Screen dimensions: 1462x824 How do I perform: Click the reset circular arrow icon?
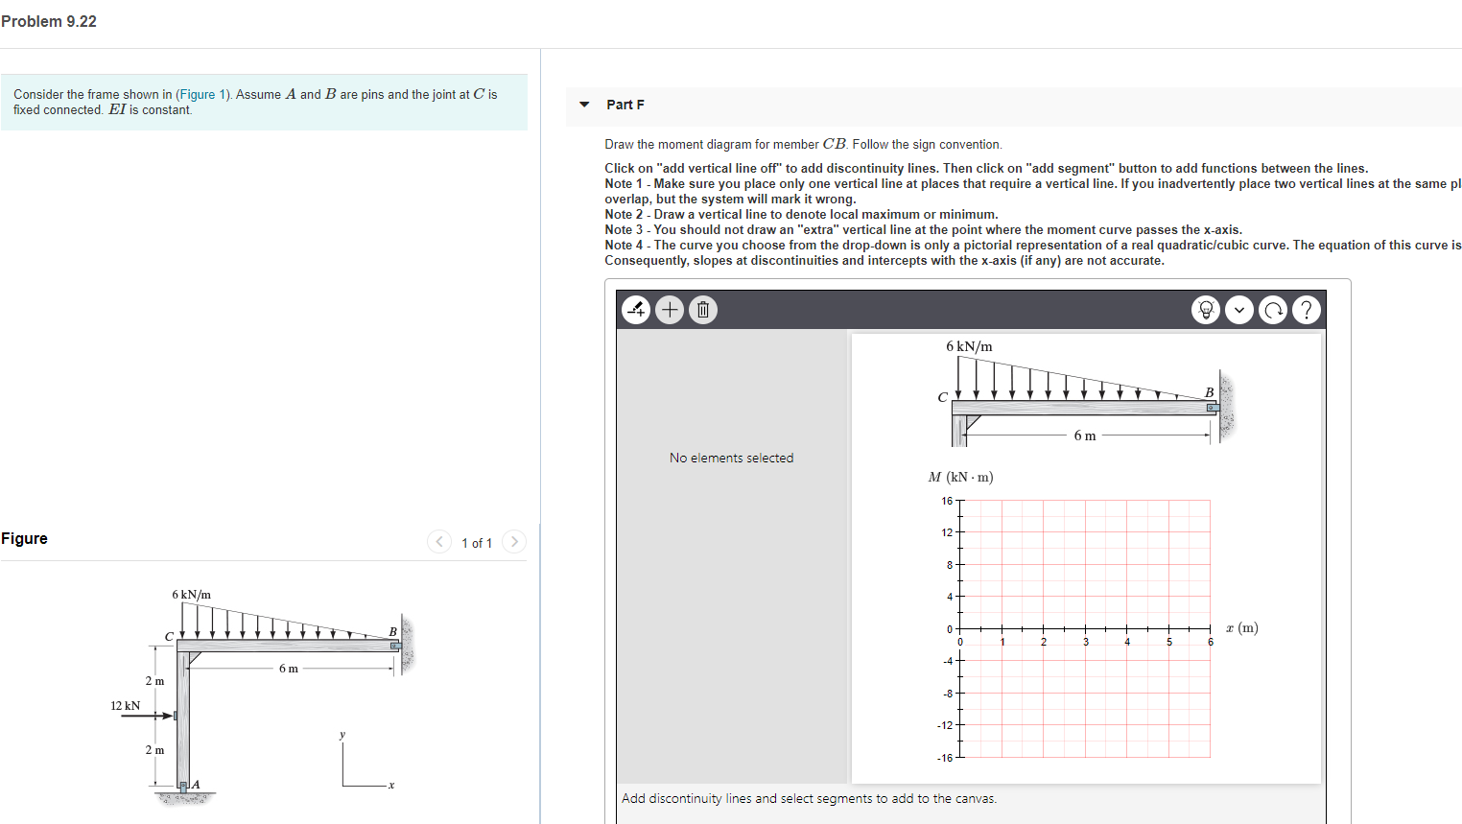pyautogui.click(x=1273, y=310)
